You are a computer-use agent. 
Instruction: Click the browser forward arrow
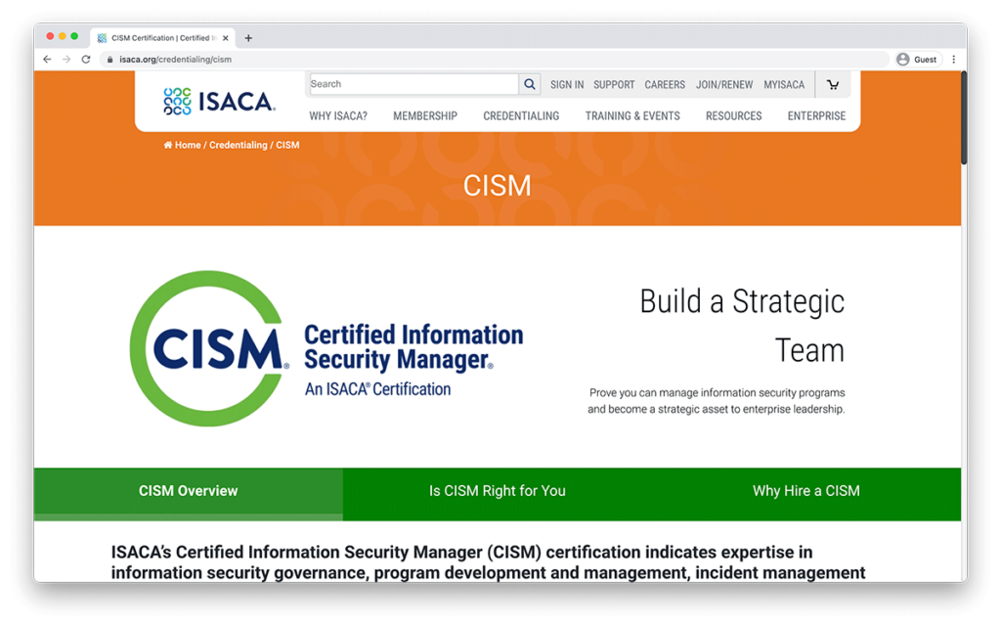tap(66, 60)
